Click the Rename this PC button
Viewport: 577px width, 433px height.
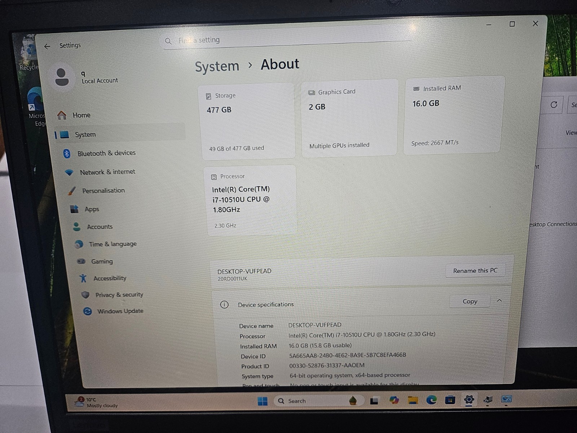(x=475, y=271)
